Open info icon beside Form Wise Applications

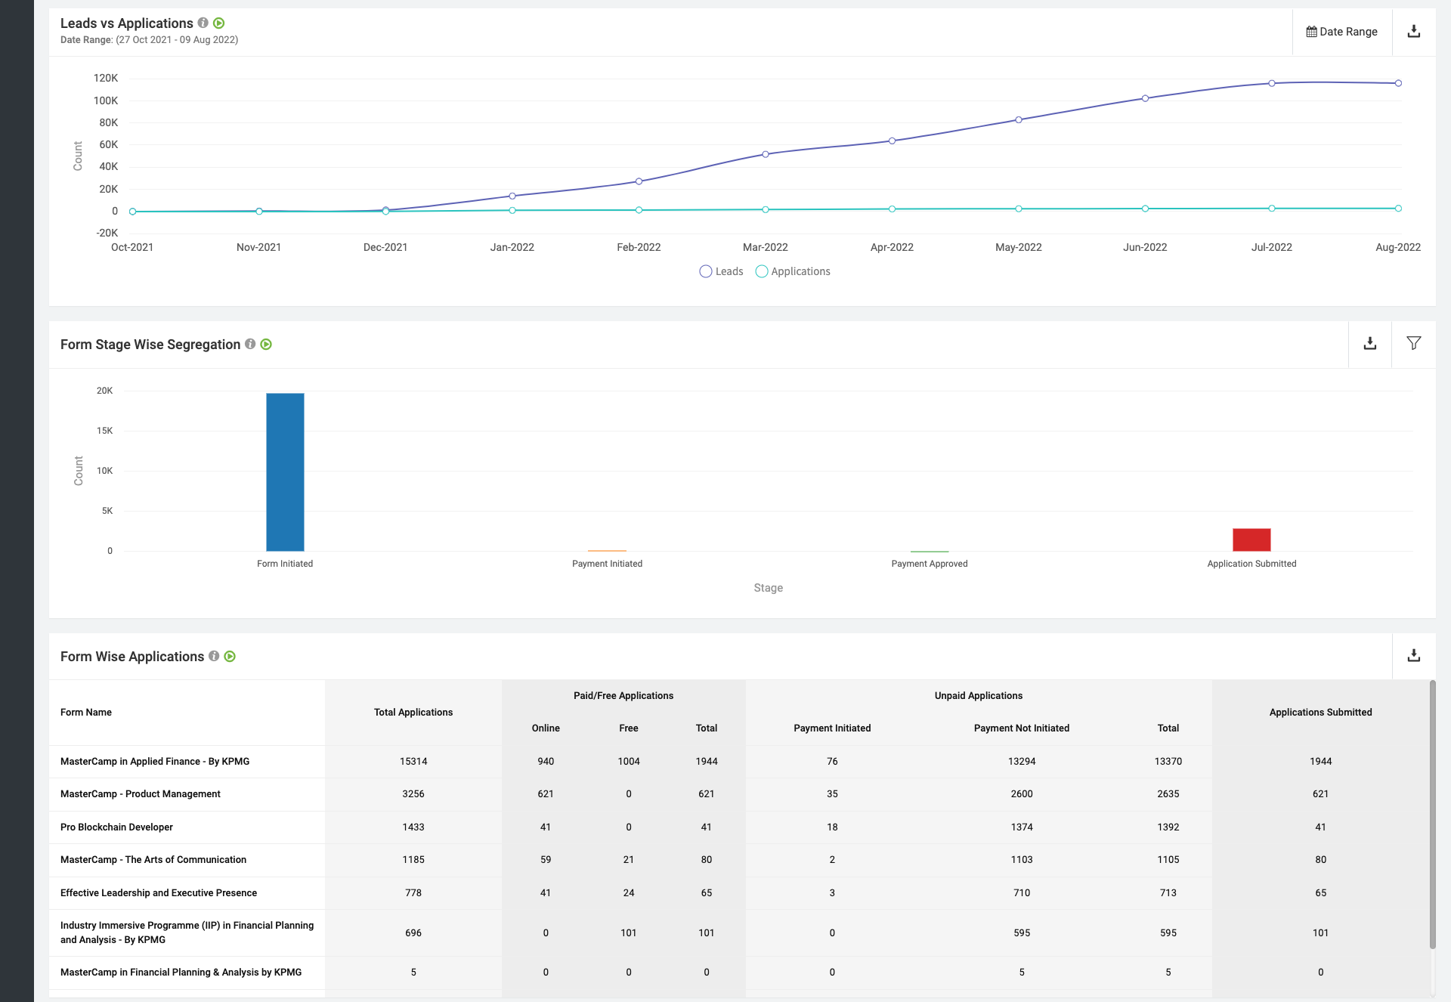click(214, 657)
